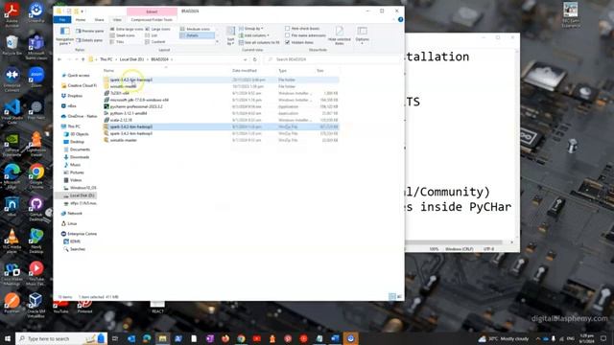Collapse ribbon using chevron near help
Image resolution: width=614 pixels, height=345 pixels.
point(393,19)
